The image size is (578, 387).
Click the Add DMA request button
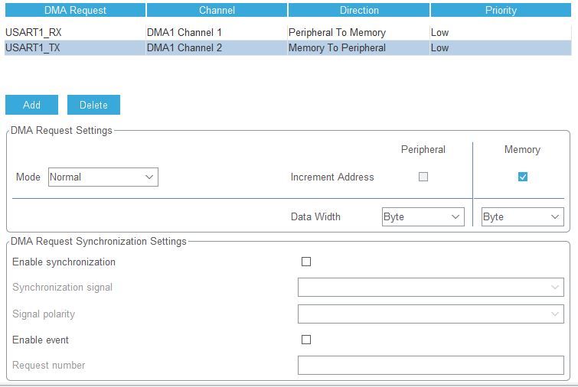[31, 105]
